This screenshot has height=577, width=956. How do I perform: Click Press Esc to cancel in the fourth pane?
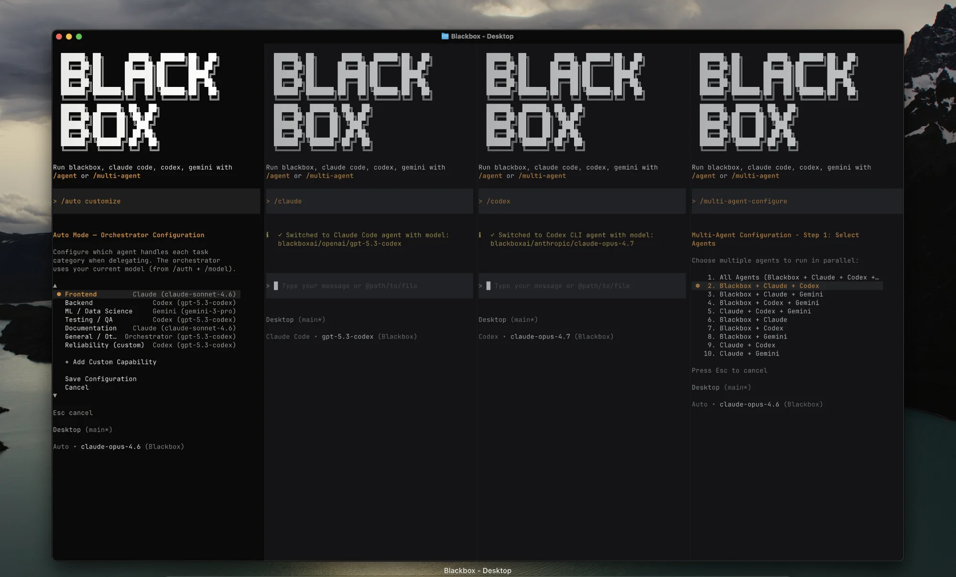729,371
